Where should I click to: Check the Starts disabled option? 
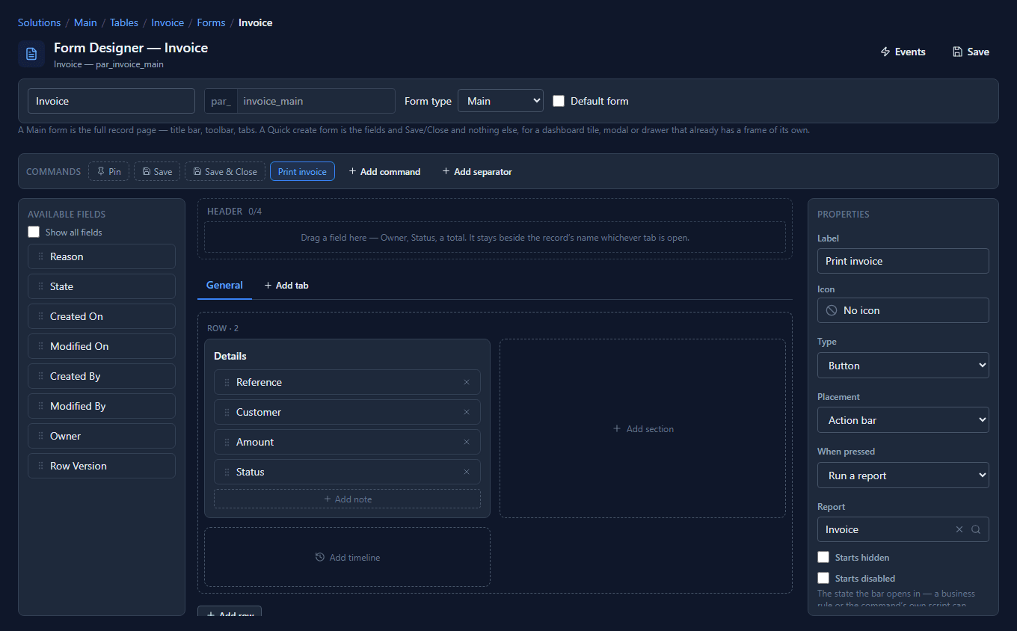point(823,578)
